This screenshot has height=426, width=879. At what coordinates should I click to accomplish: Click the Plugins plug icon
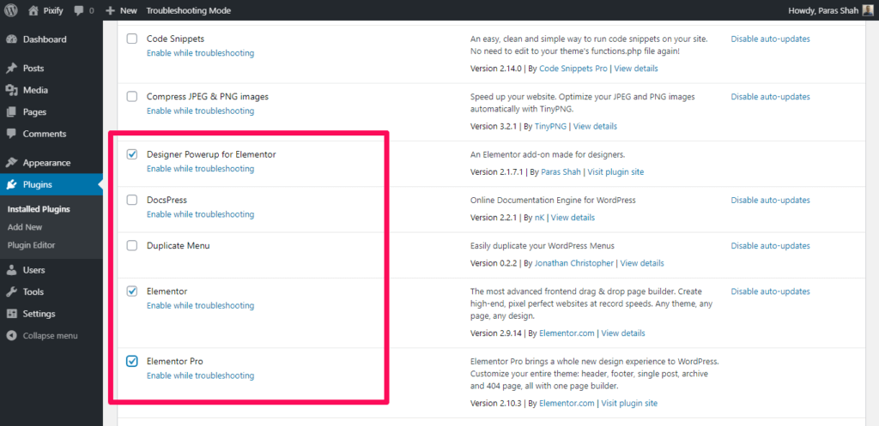point(11,185)
